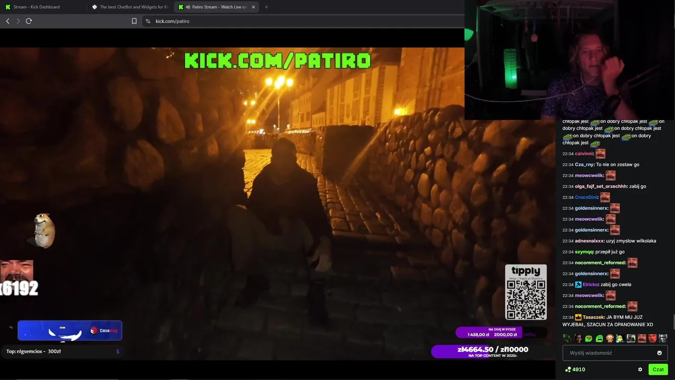675x380 pixels.
Task: Insert the crying green blob emote
Action: [600, 338]
